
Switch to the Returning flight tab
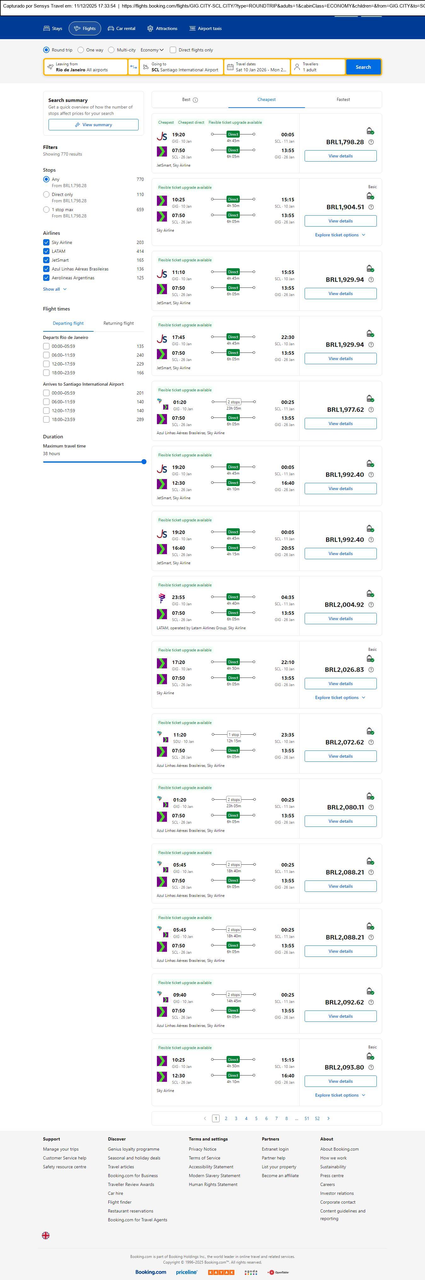pyautogui.click(x=118, y=323)
